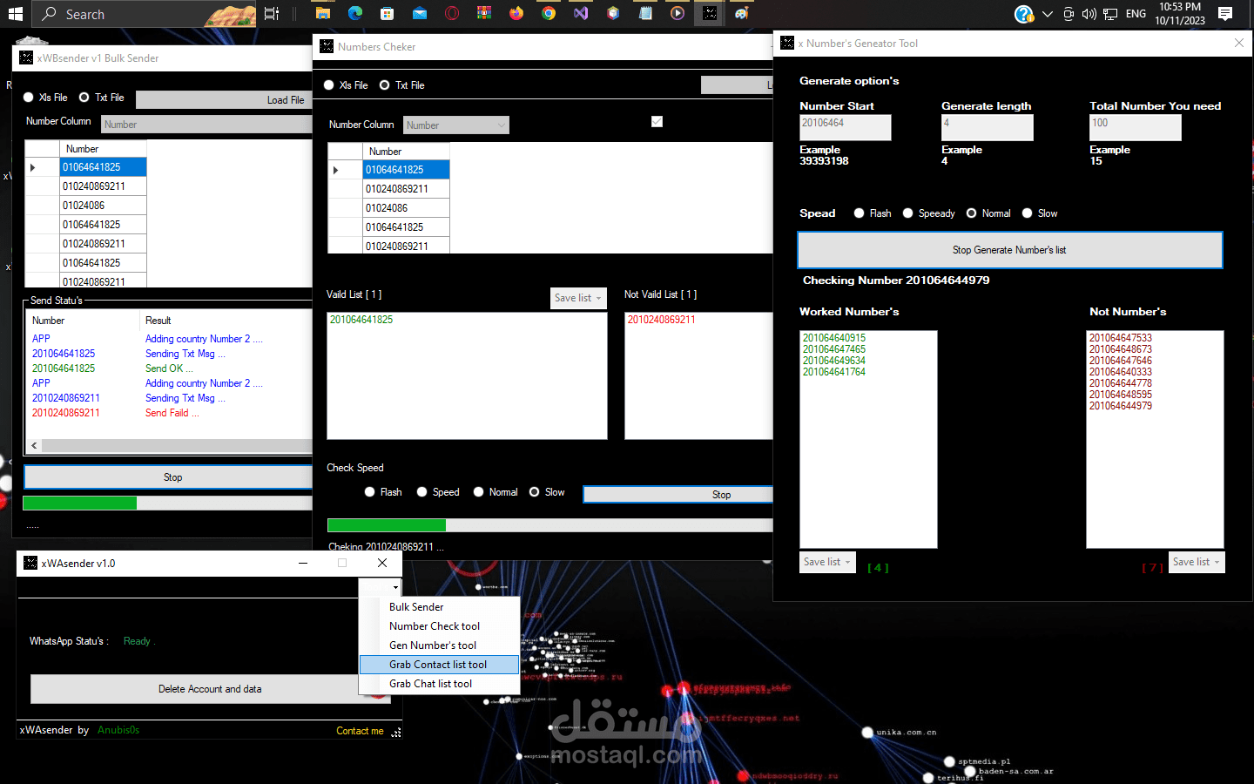Viewport: 1254px width, 784px height.
Task: Click the Total Number You need field
Action: point(1136,128)
